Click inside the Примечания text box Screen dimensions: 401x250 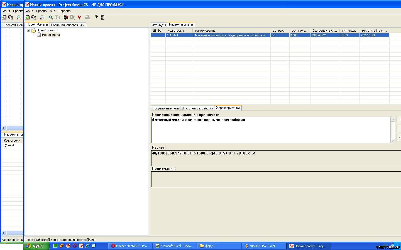click(x=276, y=179)
